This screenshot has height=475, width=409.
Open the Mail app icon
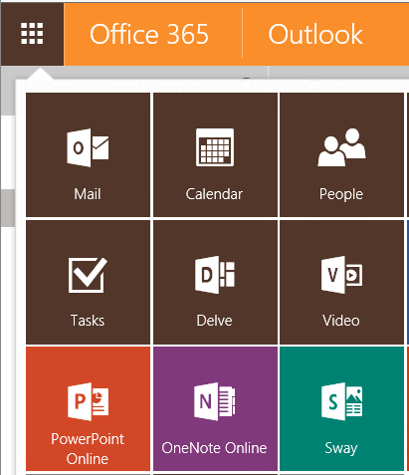pyautogui.click(x=88, y=147)
